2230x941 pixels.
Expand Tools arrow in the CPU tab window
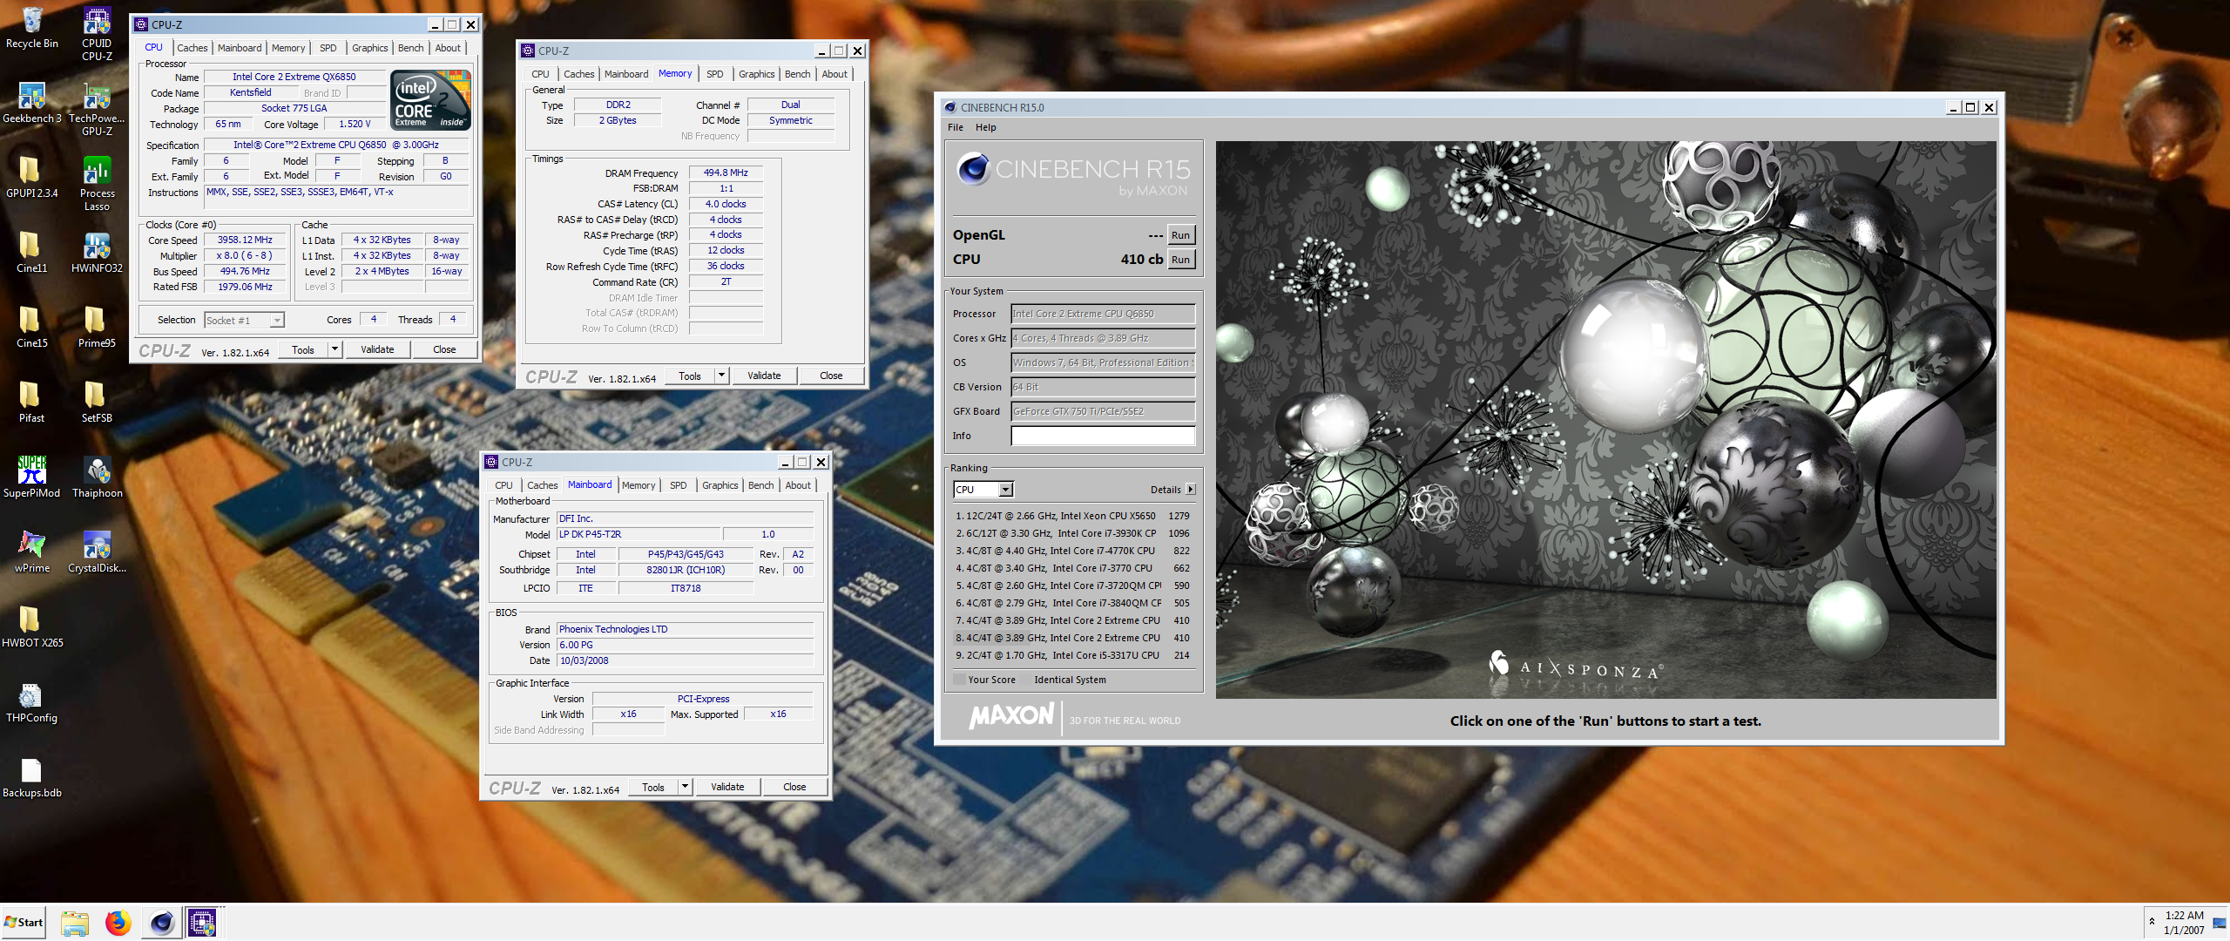click(334, 349)
